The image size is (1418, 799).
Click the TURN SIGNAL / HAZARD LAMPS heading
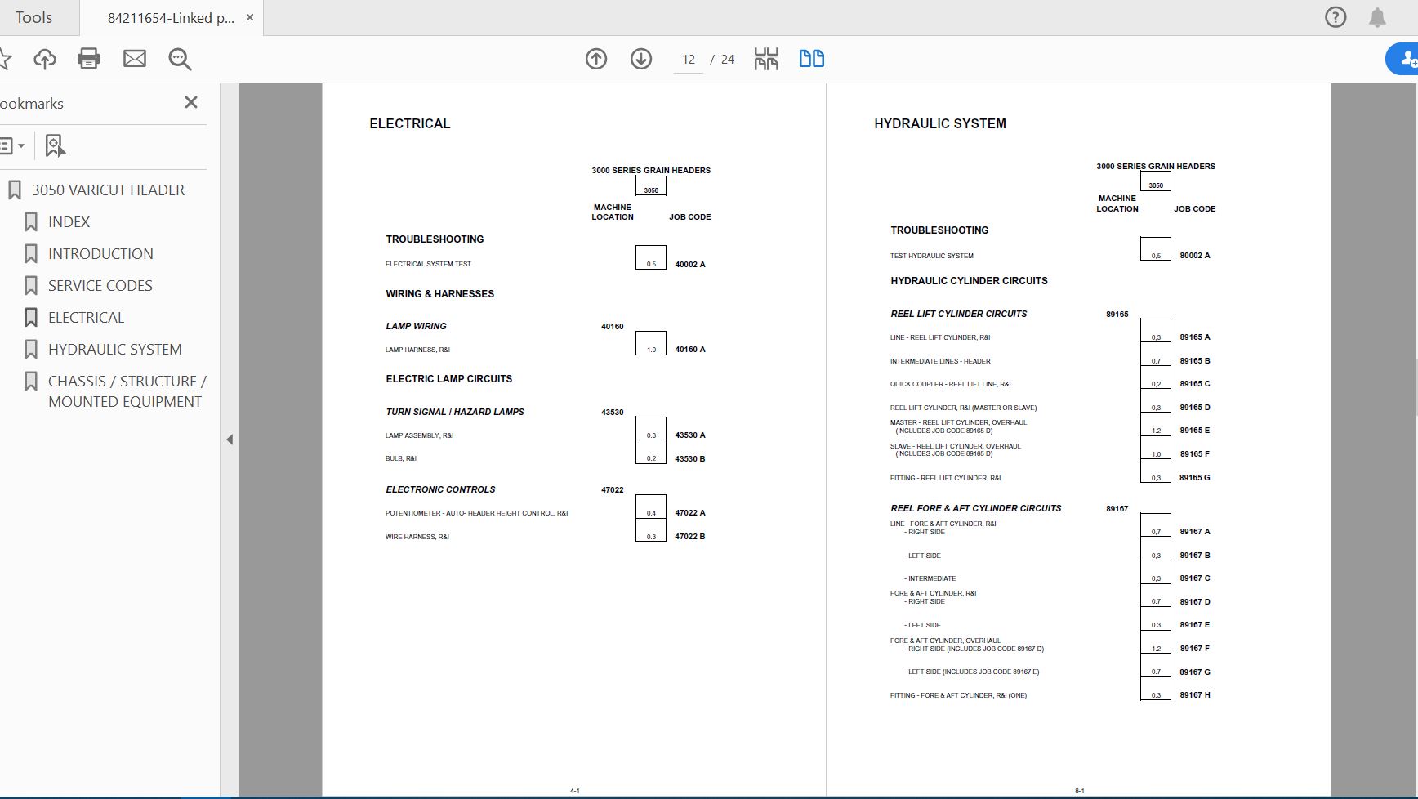click(455, 413)
